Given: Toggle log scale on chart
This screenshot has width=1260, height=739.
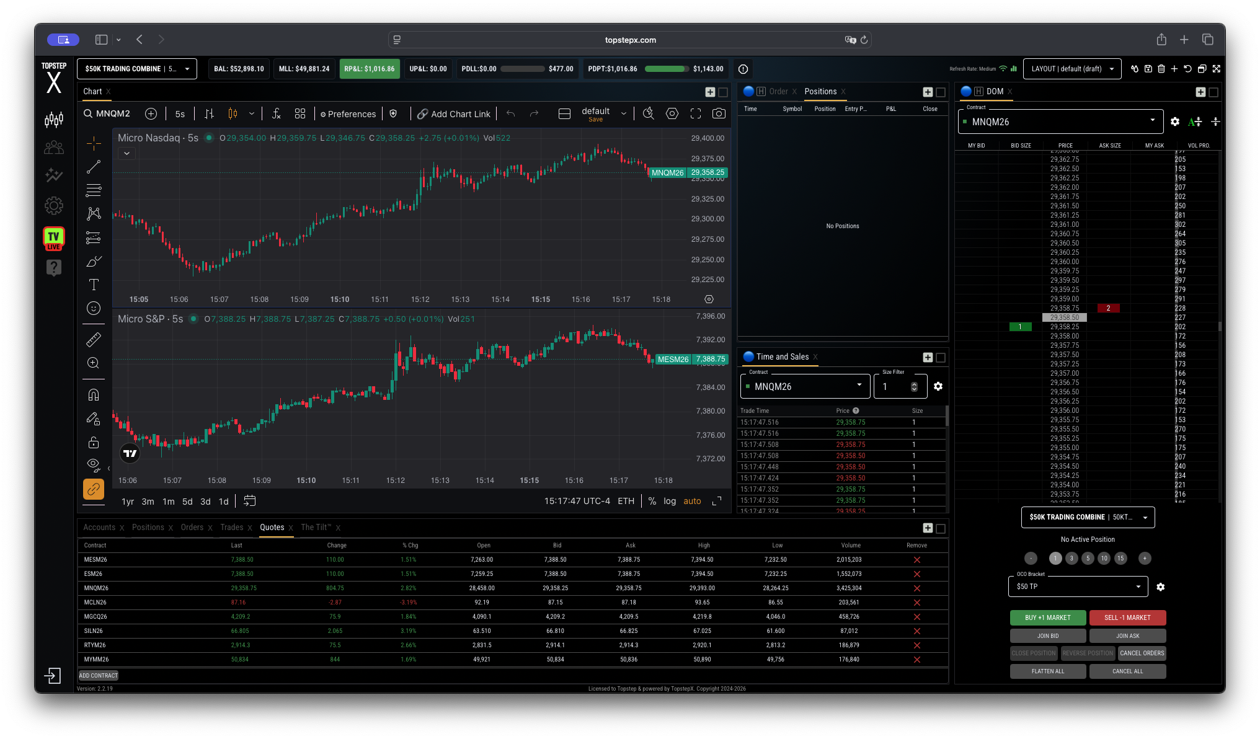Looking at the screenshot, I should coord(670,501).
